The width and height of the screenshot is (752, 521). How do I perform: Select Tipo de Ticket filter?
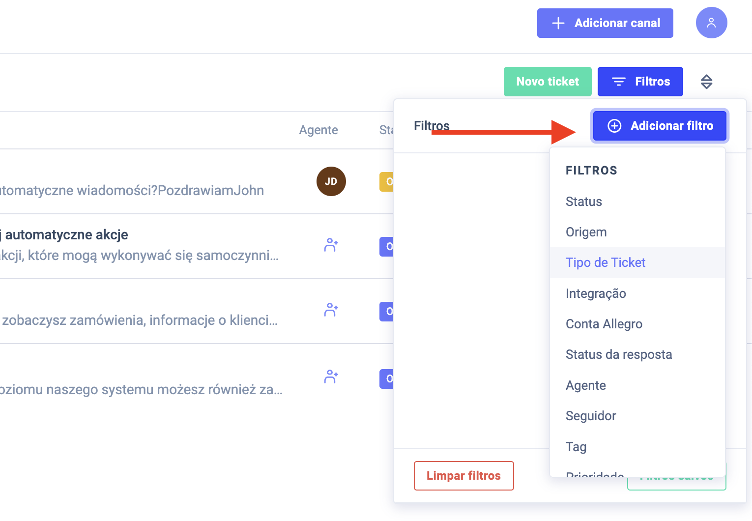pyautogui.click(x=605, y=262)
